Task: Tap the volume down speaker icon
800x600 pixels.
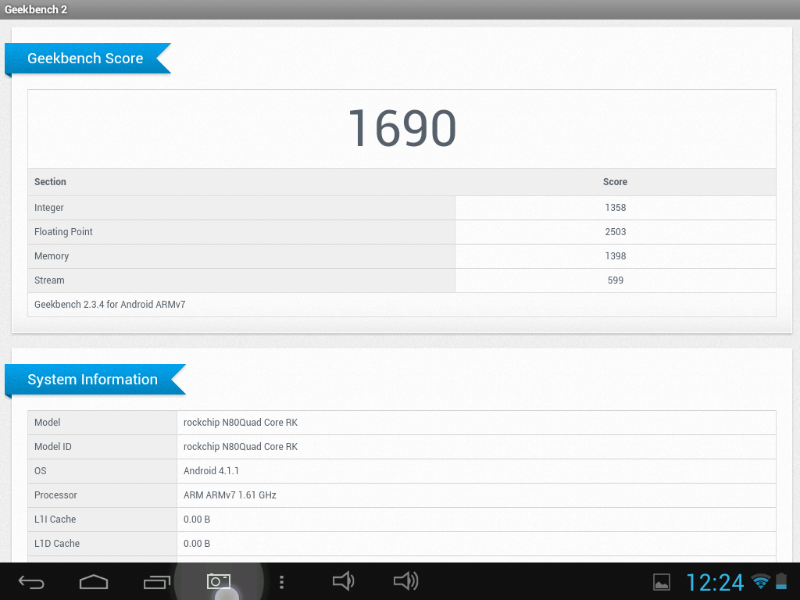Action: click(344, 581)
